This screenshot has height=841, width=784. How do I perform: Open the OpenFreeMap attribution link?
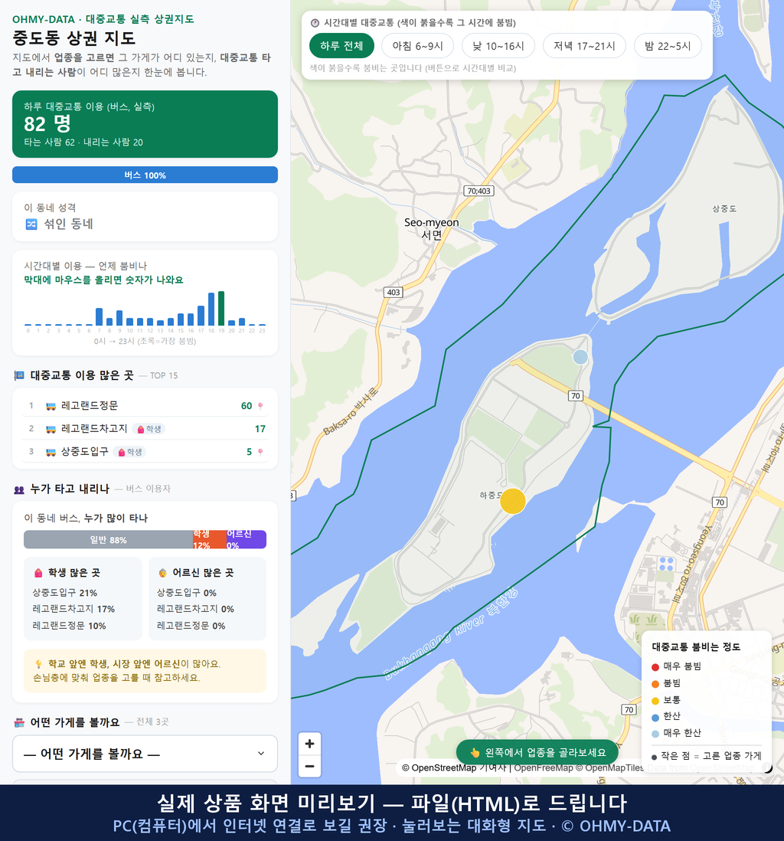tap(544, 768)
